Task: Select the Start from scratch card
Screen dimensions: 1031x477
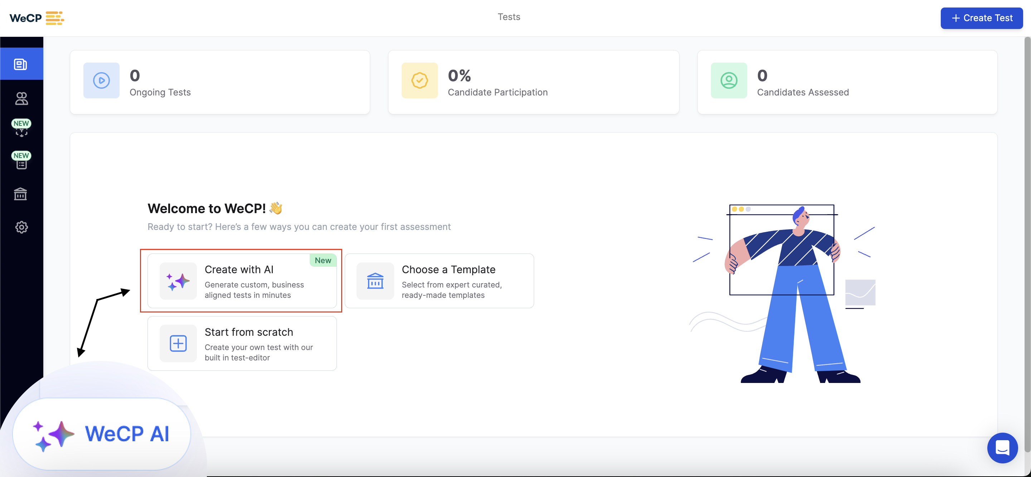Action: 242,344
